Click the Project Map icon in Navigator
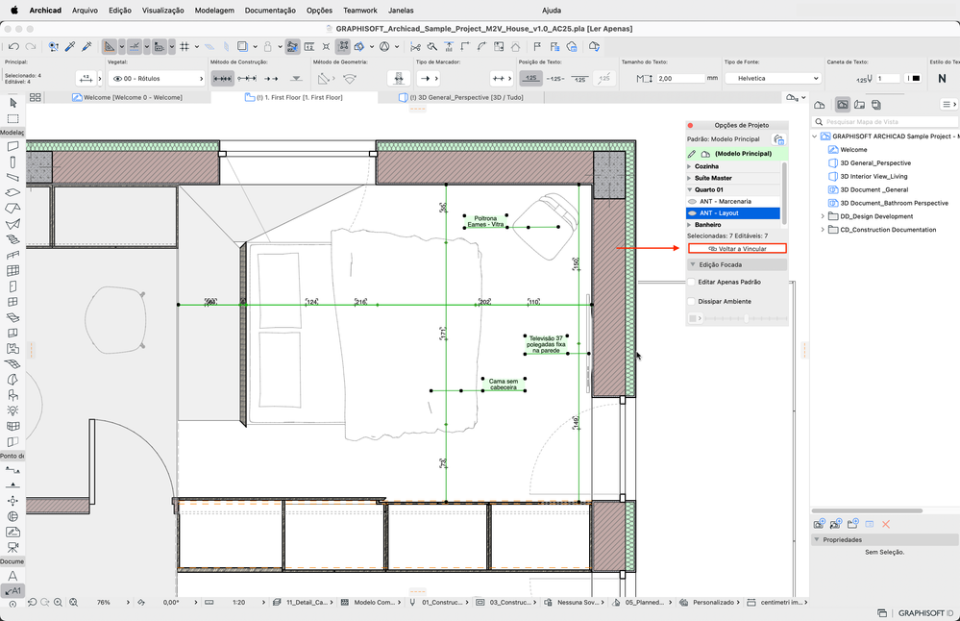Image resolution: width=960 pixels, height=621 pixels. [819, 105]
